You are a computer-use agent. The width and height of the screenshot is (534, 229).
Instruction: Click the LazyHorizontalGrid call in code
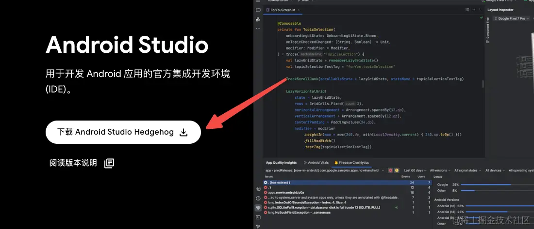pos(306,92)
